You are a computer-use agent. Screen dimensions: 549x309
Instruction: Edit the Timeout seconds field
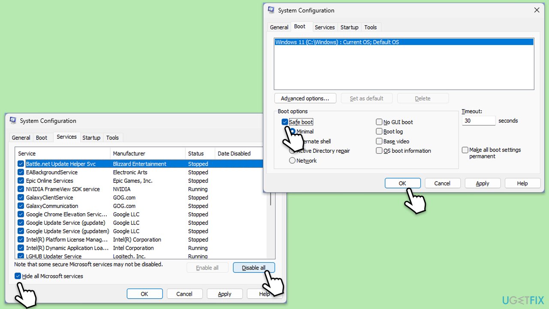[x=478, y=121]
